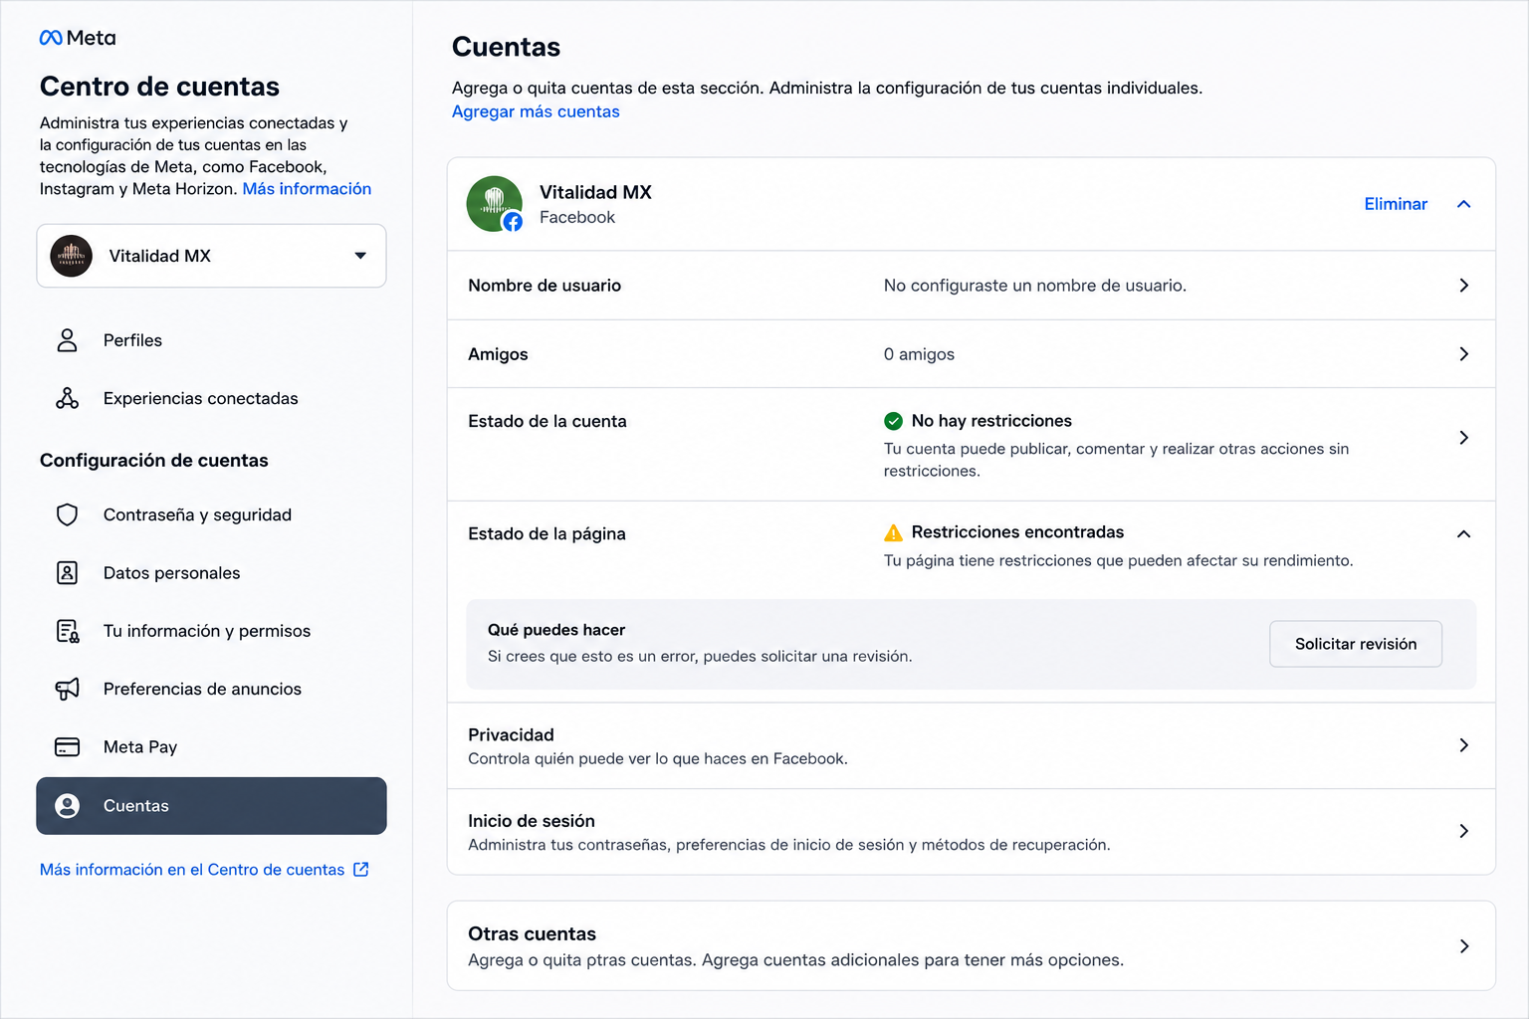Click the Meta logo

click(x=78, y=38)
